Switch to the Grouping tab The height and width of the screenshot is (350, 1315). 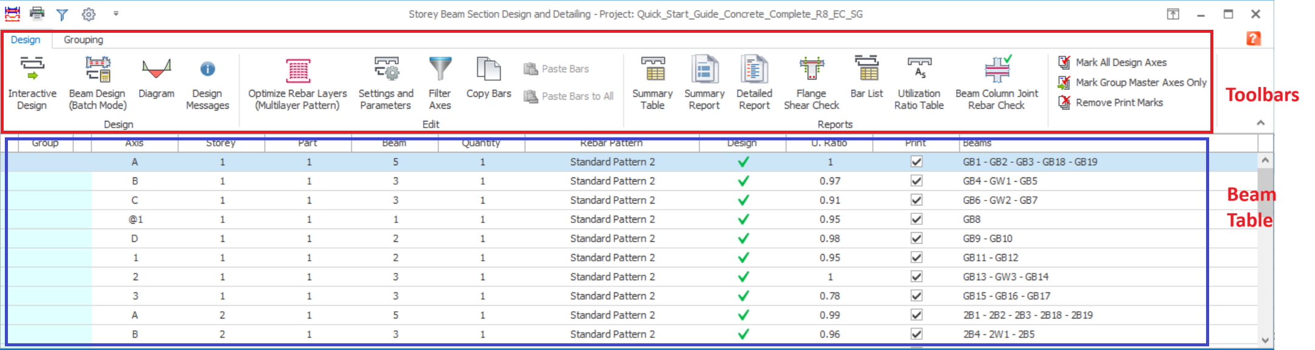pos(83,40)
